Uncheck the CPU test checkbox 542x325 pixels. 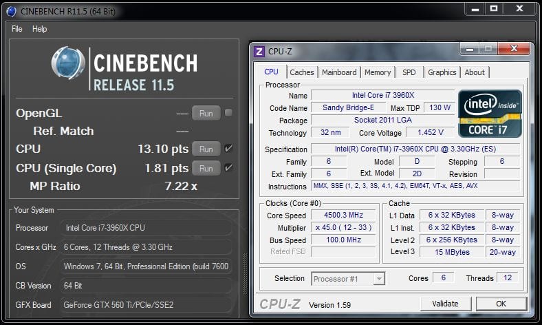pyautogui.click(x=229, y=149)
